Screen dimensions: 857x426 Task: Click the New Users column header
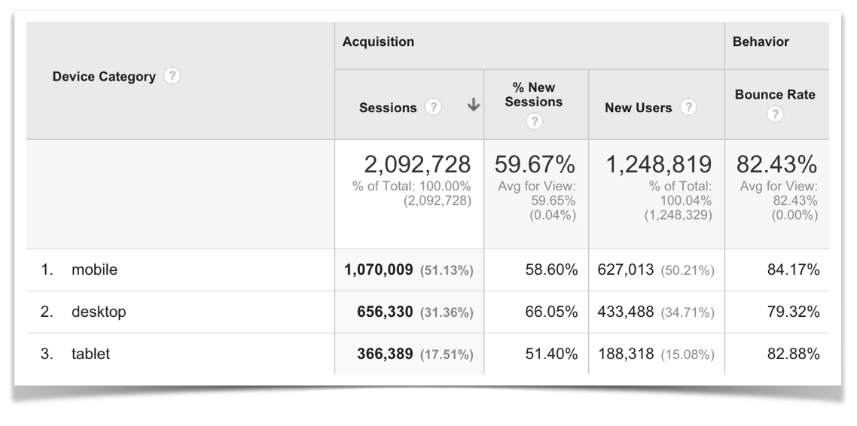(638, 108)
